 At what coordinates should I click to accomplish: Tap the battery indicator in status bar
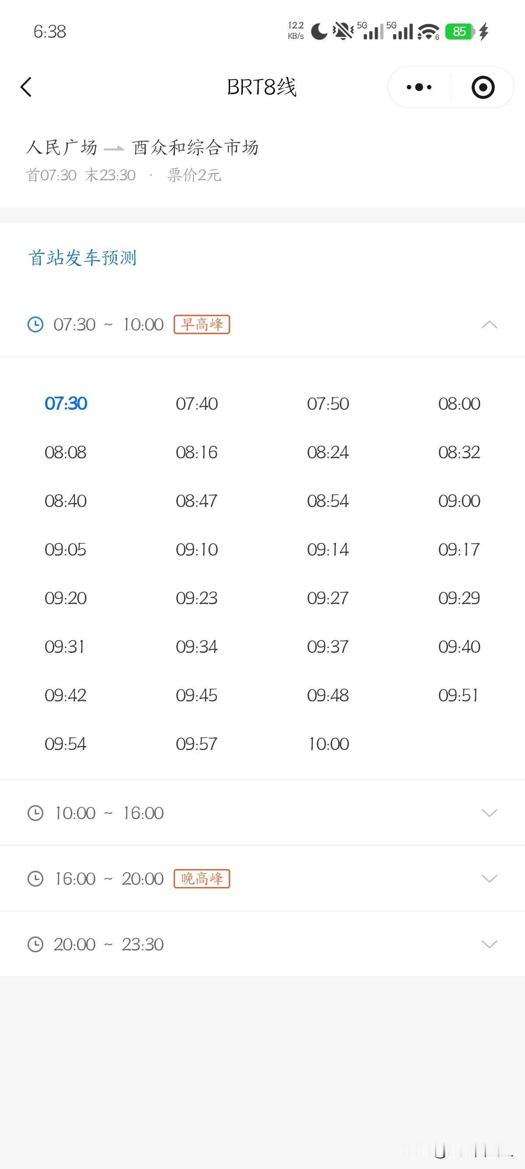[460, 32]
